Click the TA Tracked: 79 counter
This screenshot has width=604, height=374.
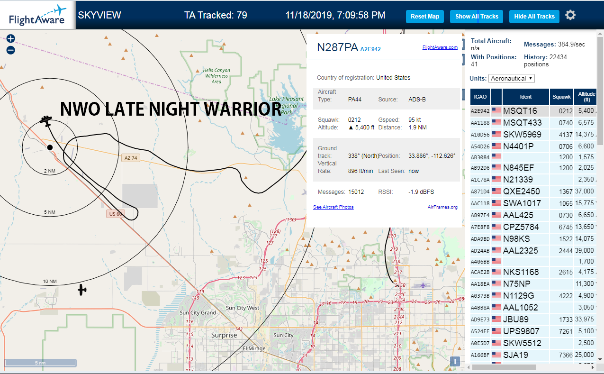[216, 15]
